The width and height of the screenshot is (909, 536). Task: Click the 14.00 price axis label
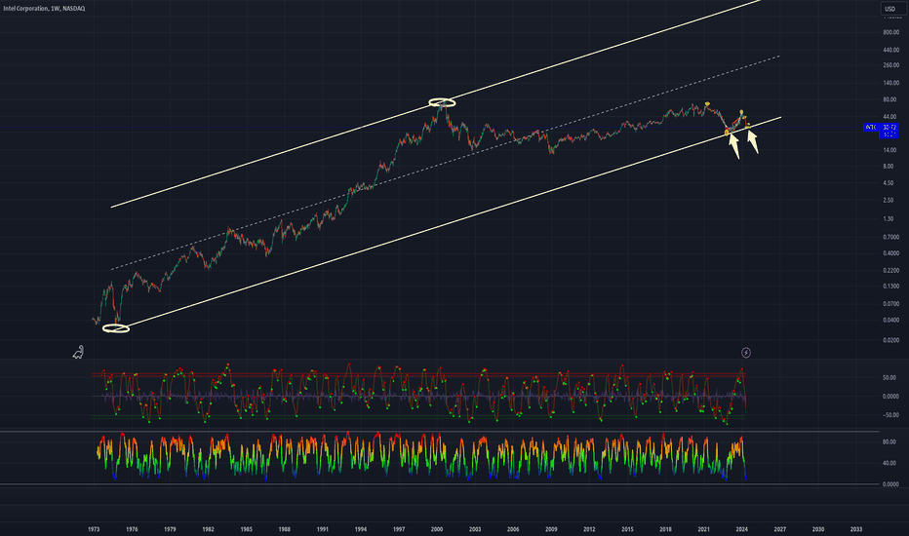click(889, 150)
